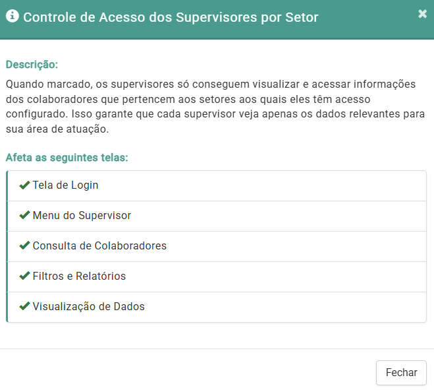This screenshot has height=390, width=434.
Task: Click the info icon in the header
Action: [x=12, y=17]
